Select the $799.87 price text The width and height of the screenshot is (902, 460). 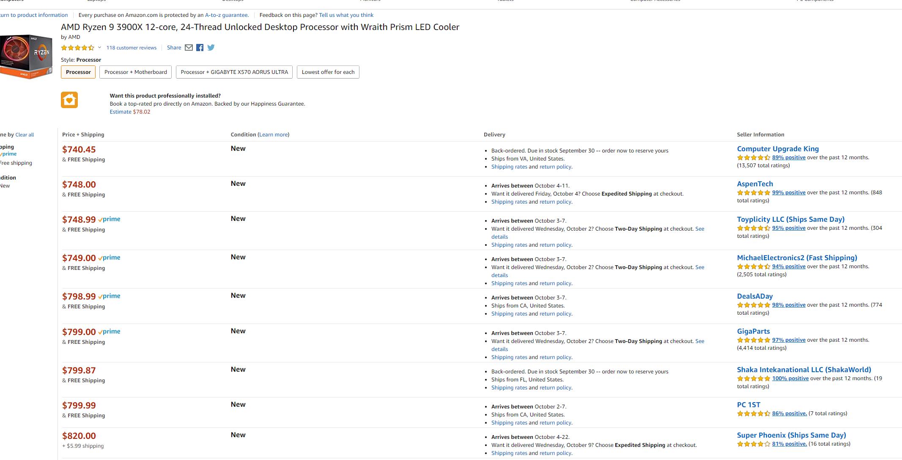coord(79,370)
